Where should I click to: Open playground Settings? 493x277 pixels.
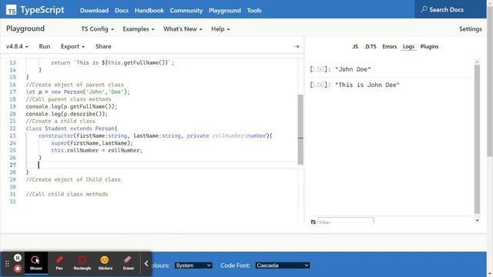pyautogui.click(x=471, y=29)
